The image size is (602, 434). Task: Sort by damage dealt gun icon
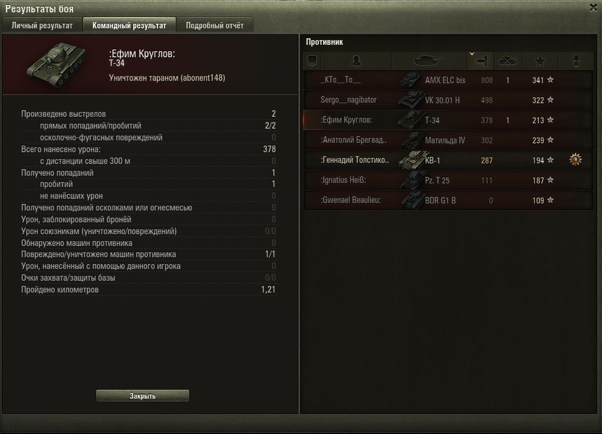481,61
